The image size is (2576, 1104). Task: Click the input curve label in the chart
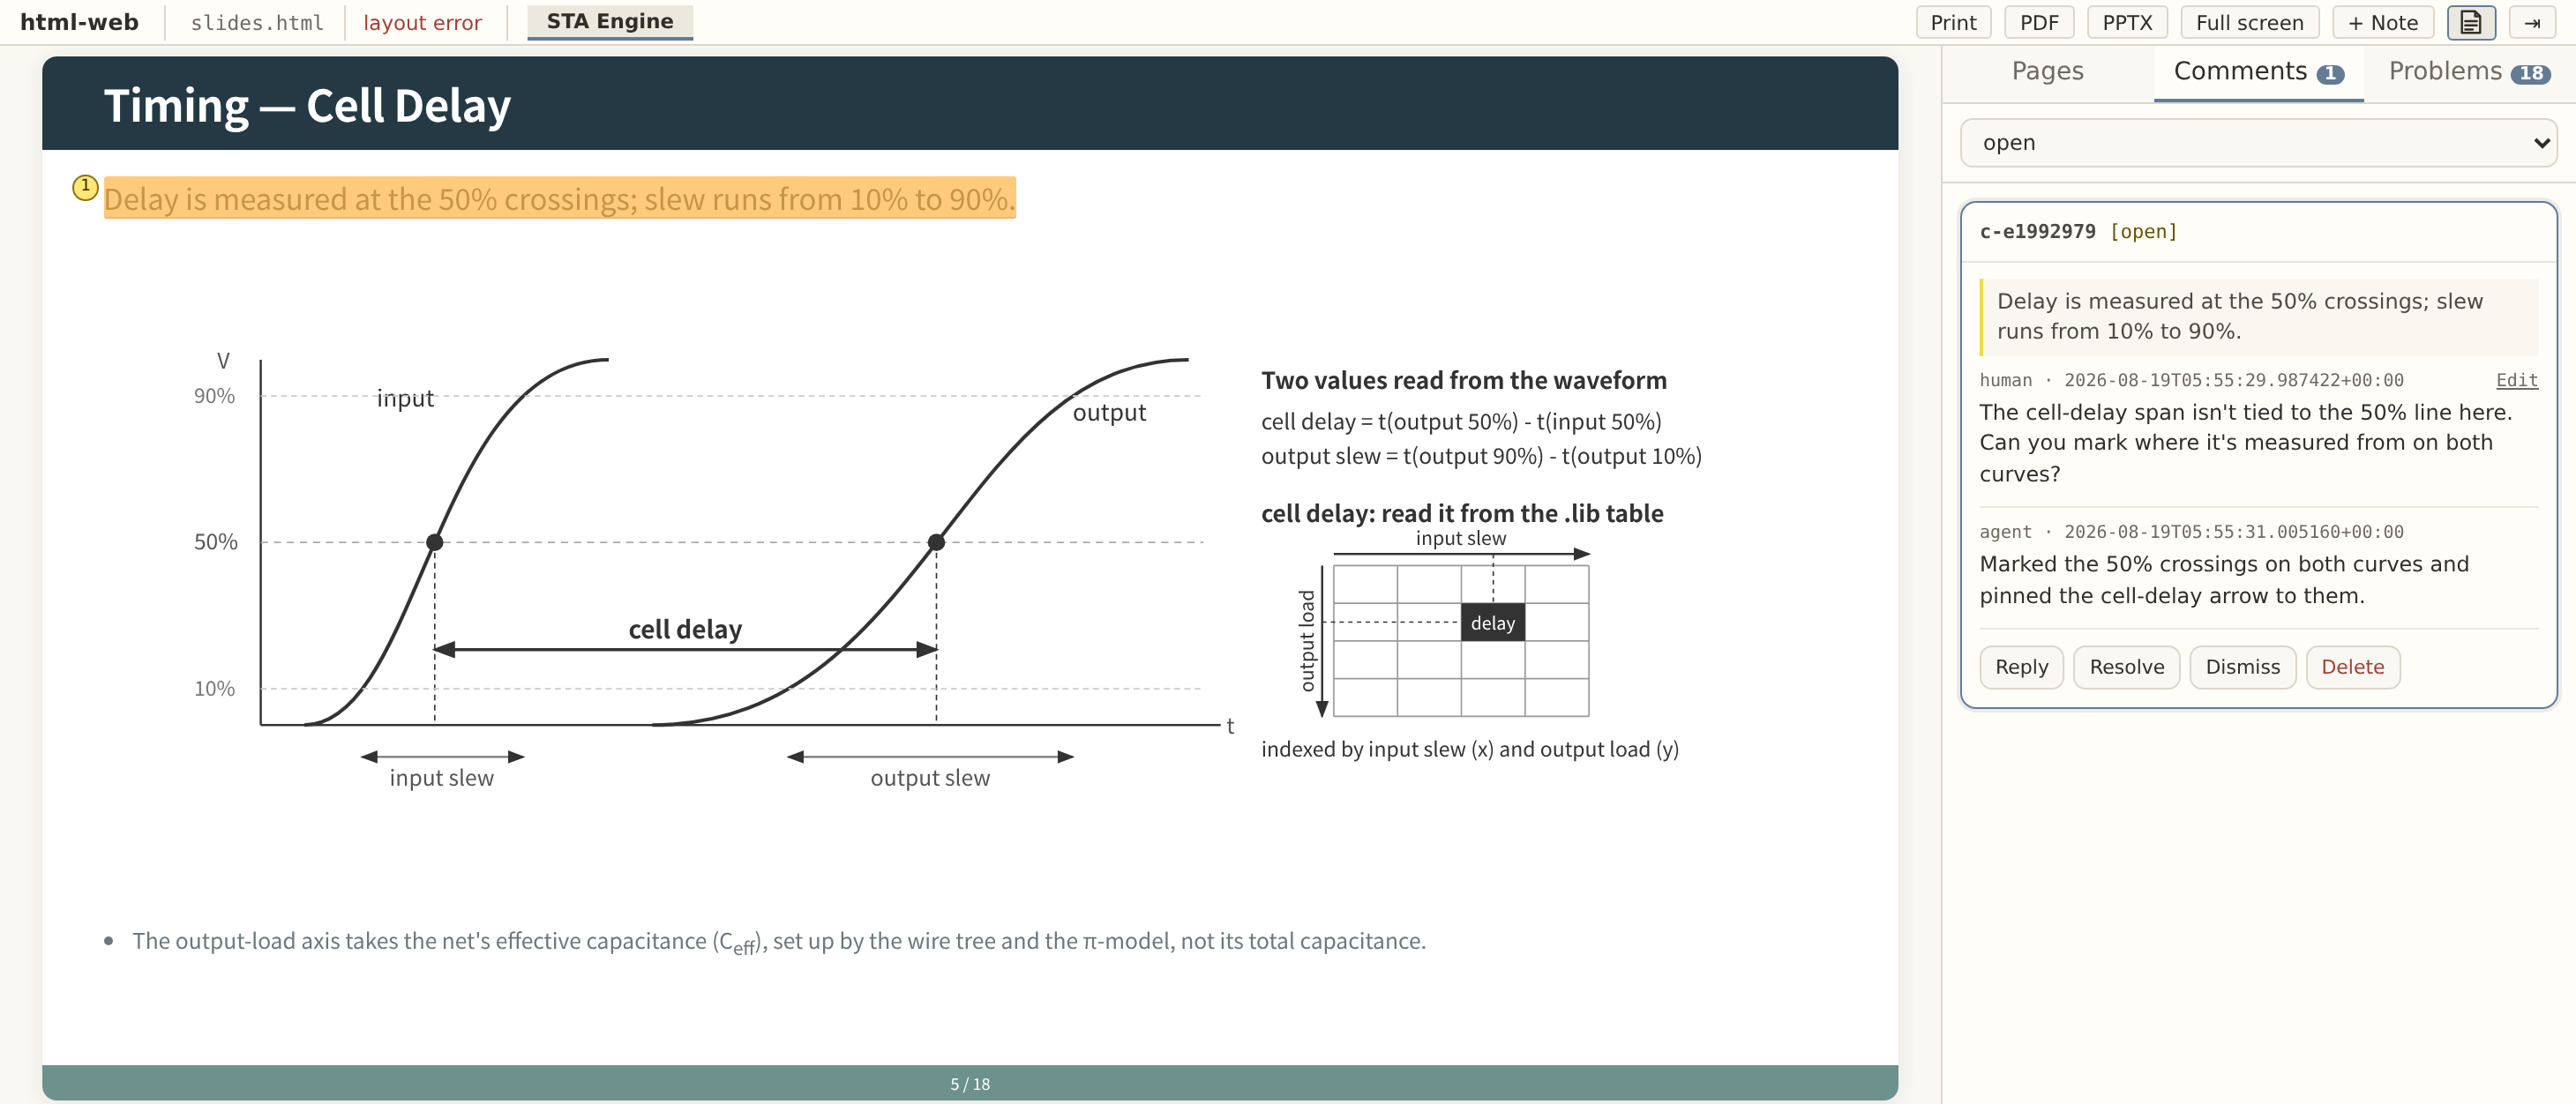(404, 399)
